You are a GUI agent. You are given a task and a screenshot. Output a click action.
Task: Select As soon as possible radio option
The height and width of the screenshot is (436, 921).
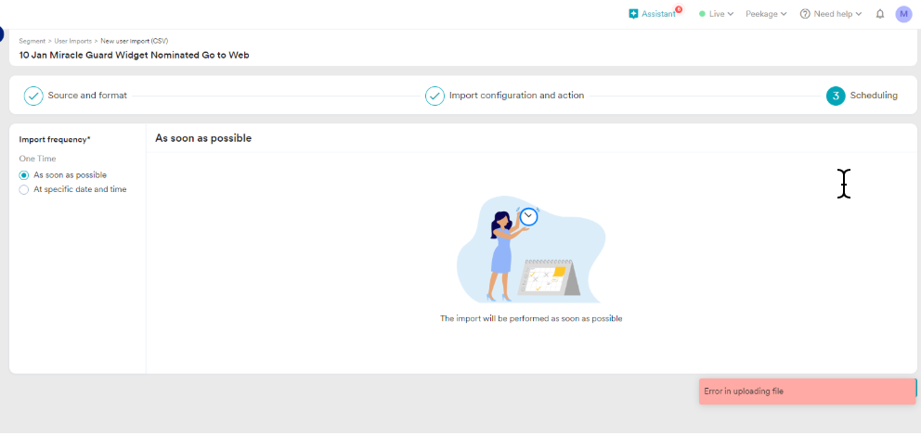tap(23, 175)
